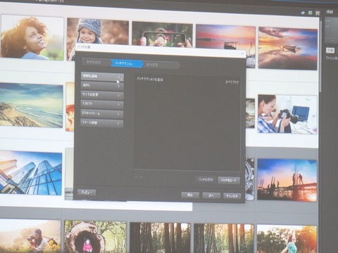The width and height of the screenshot is (338, 253).
Task: Expand the ピクチャフレーム action
Action: click(102, 114)
